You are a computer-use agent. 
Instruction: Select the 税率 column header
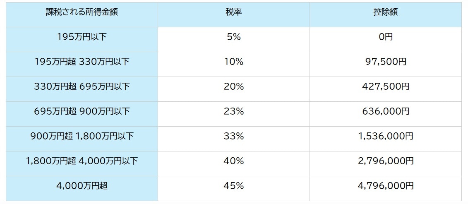234,12
